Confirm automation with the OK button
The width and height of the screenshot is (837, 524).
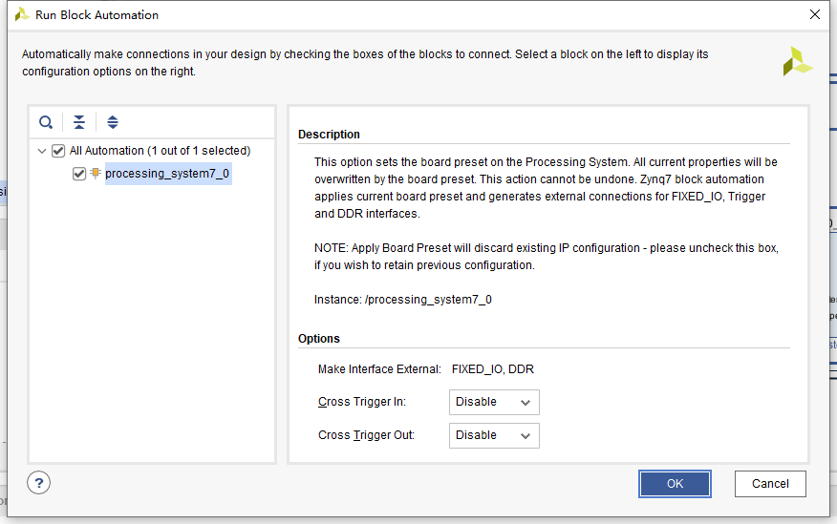[675, 484]
